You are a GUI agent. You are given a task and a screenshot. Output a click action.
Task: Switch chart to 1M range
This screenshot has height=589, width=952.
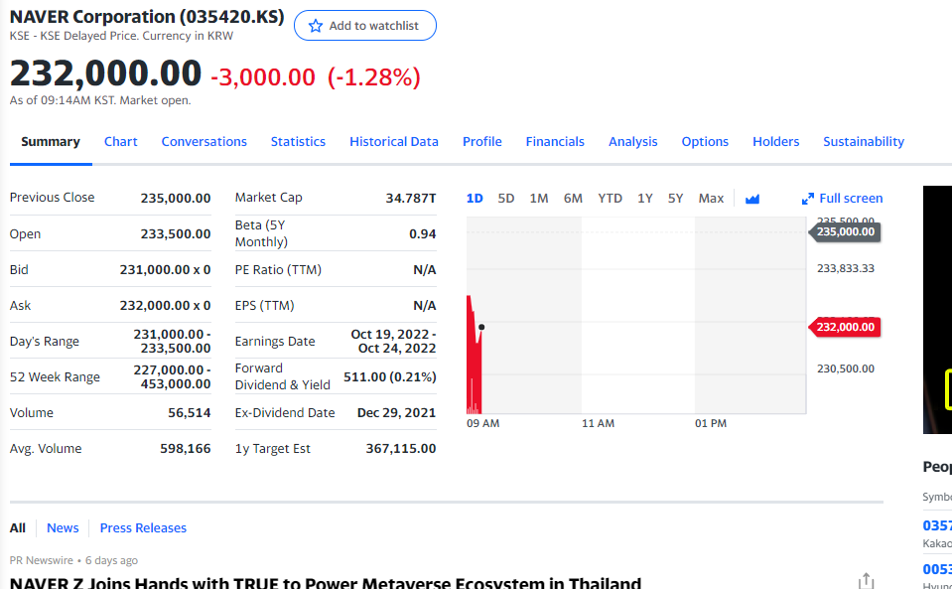538,199
